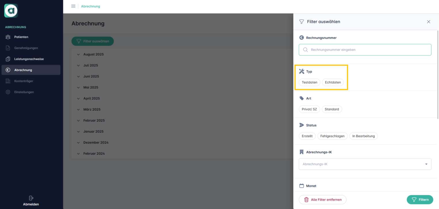Viewport: 439px width, 209px height.
Task: Expand the August 2025 section
Action: click(93, 55)
